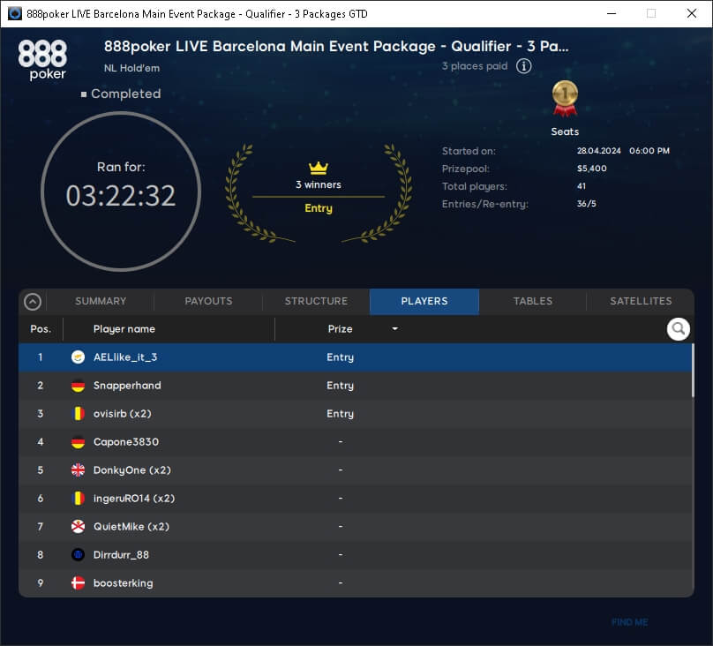Click the yellow Entry label under winners
713x646 pixels.
click(319, 208)
